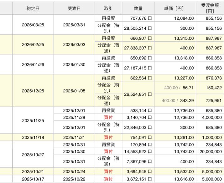Screen dimensions: 224x183
Task: Select settlement date 2025/10/24
Action: point(74,171)
